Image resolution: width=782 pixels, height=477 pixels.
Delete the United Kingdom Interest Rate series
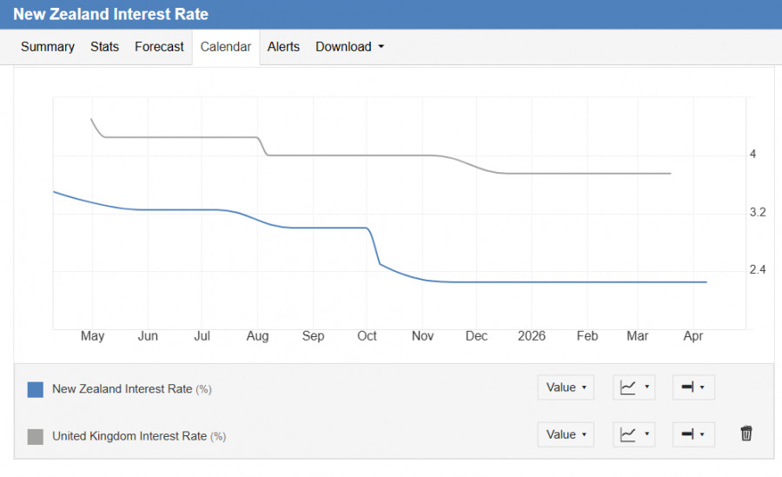click(746, 434)
